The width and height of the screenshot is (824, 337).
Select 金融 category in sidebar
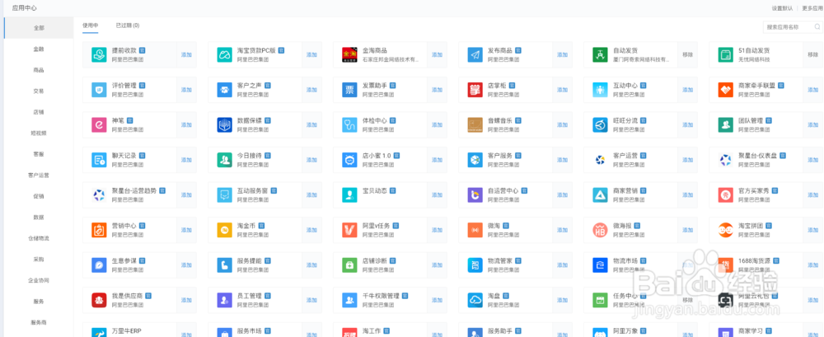[x=39, y=49]
